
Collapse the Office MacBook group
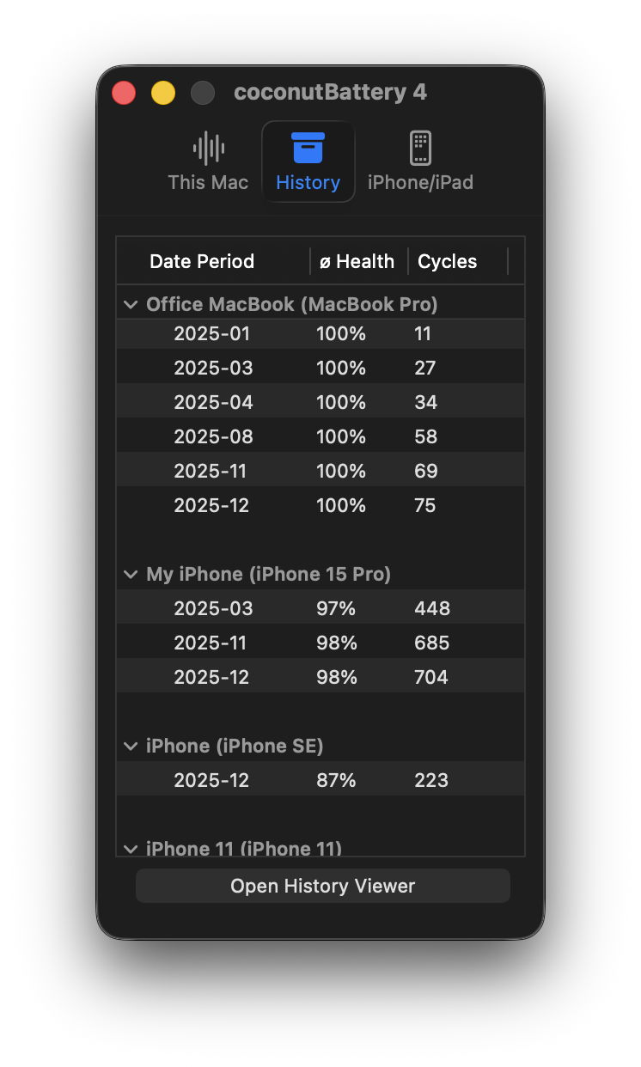[131, 304]
